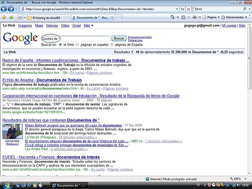Click the Salir link
This screenshot has width=252, height=189.
click(242, 26)
